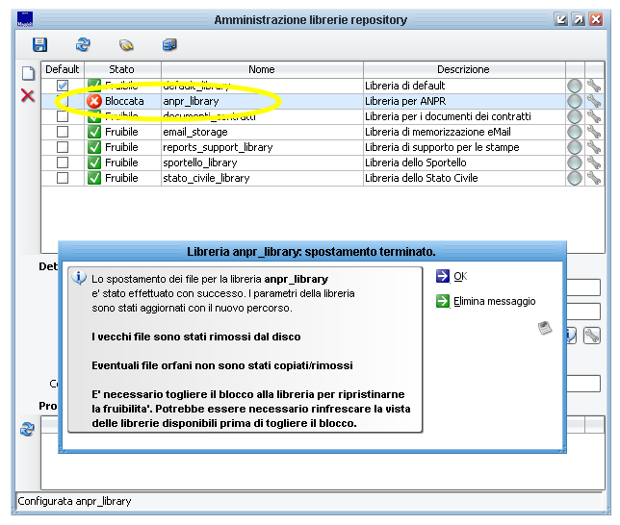This screenshot has height=525, width=620.
Task: Delete library using red X icon
Action: click(x=28, y=95)
